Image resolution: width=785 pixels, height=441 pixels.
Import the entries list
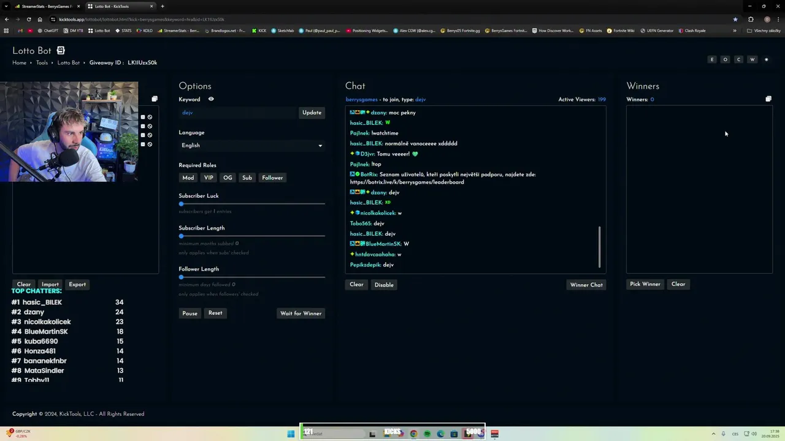tap(50, 284)
